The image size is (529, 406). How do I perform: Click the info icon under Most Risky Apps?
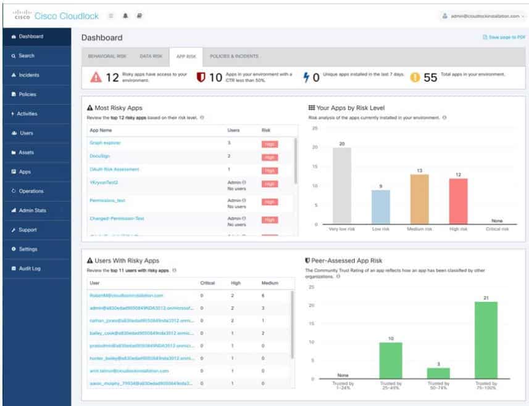coord(202,118)
